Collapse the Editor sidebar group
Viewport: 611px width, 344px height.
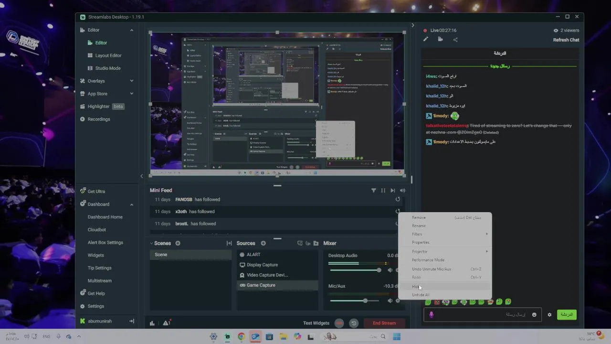pyautogui.click(x=132, y=30)
